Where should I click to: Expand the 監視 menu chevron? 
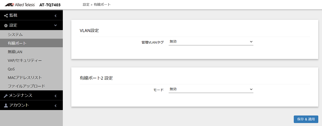click(55, 15)
